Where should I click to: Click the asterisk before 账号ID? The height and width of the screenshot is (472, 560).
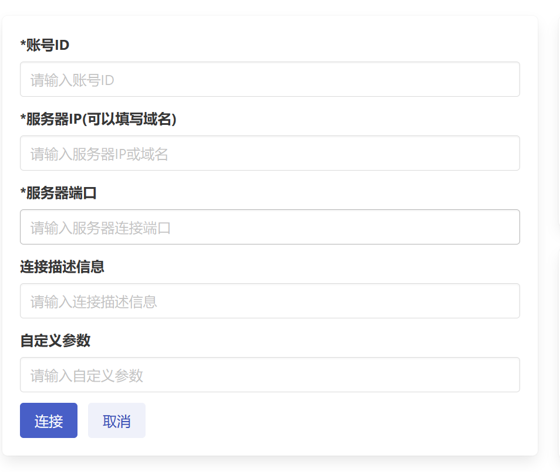[23, 44]
